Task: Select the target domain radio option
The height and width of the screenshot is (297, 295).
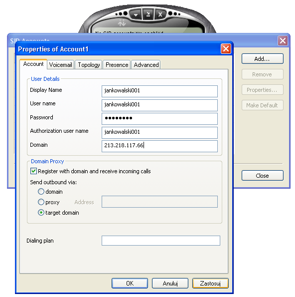Action: (41, 213)
